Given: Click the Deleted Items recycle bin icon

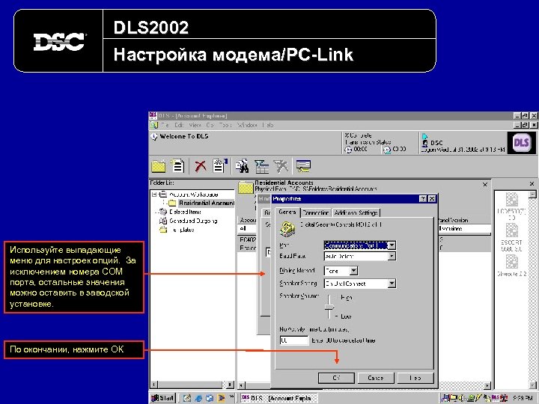Looking at the screenshot, I should [163, 212].
